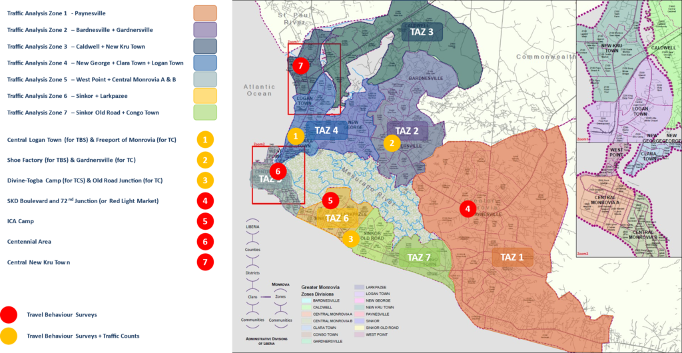Click the 'Greater Monrovia Zones Divisions' heading
Viewport: 682px width, 353px height.
click(x=319, y=290)
